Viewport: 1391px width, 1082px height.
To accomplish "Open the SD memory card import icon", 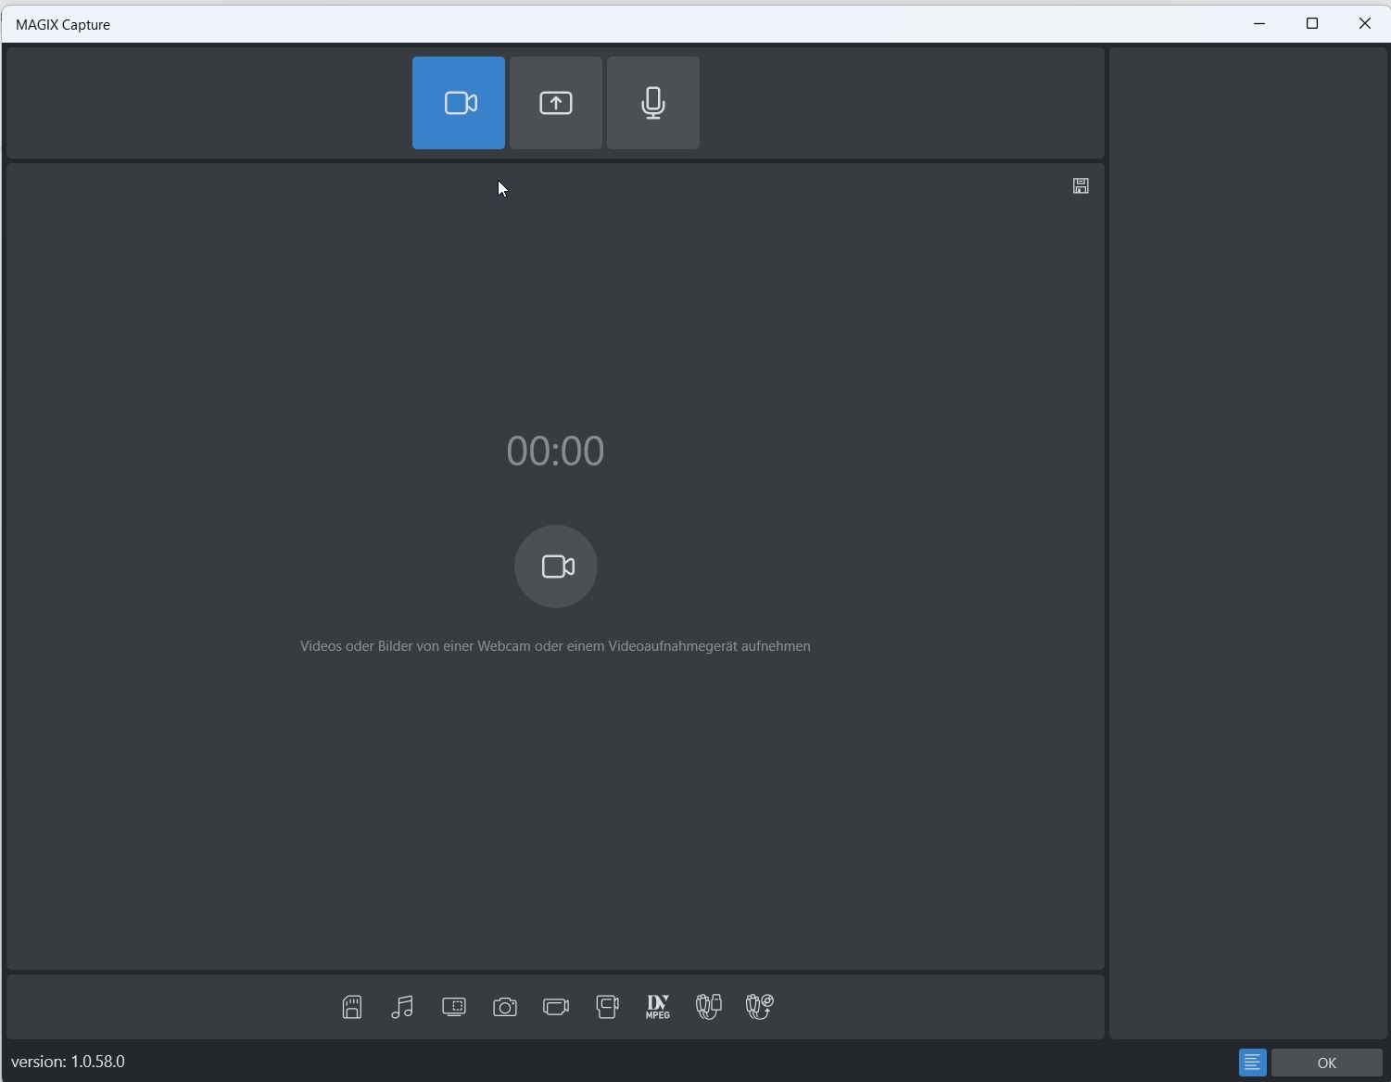I will (x=352, y=1007).
